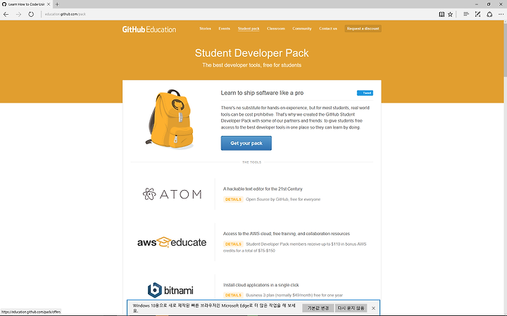Go back with the browser back arrow
Image resolution: width=507 pixels, height=316 pixels.
pos(6,14)
